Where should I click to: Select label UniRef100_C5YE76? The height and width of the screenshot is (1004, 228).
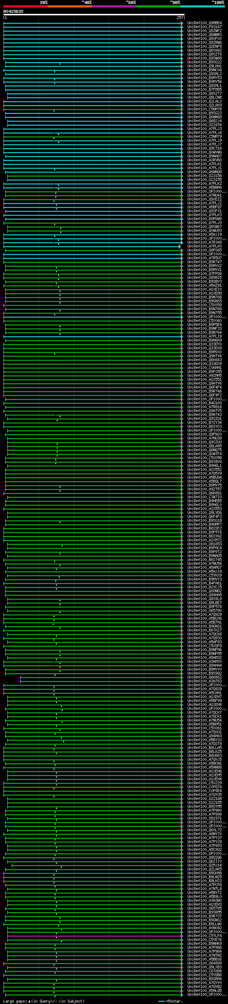pyautogui.click(x=204, y=939)
